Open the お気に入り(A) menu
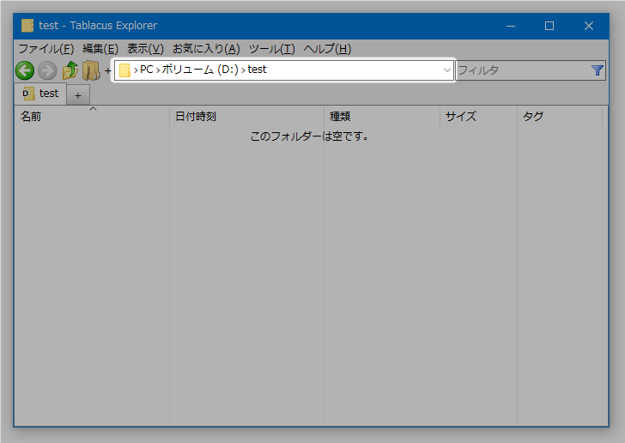 coord(206,49)
